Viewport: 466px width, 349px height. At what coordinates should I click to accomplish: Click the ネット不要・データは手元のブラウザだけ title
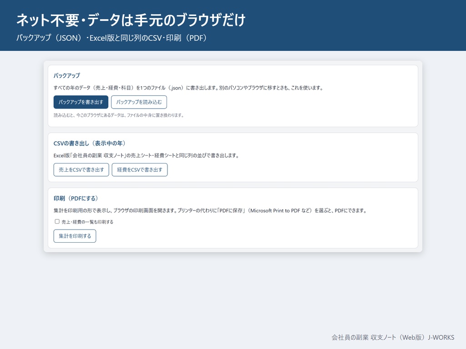tap(131, 20)
